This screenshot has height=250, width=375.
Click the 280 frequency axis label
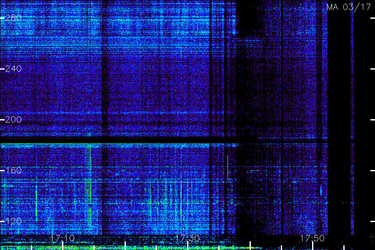pyautogui.click(x=13, y=18)
